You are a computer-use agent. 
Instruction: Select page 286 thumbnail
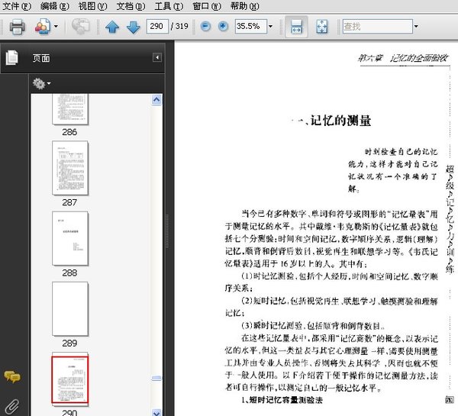(70, 109)
